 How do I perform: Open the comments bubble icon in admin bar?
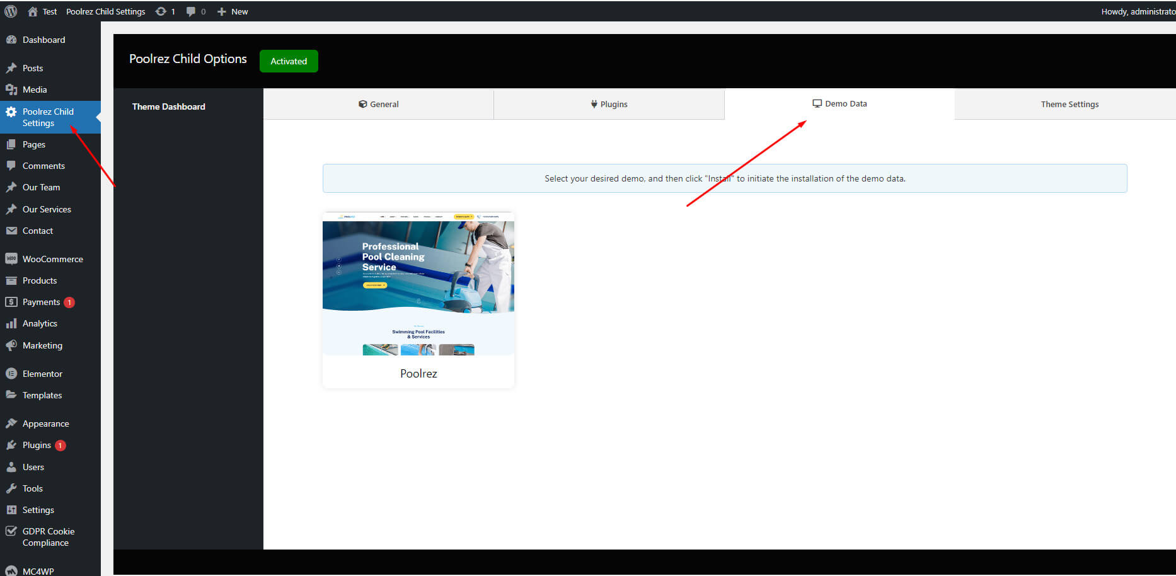click(191, 11)
